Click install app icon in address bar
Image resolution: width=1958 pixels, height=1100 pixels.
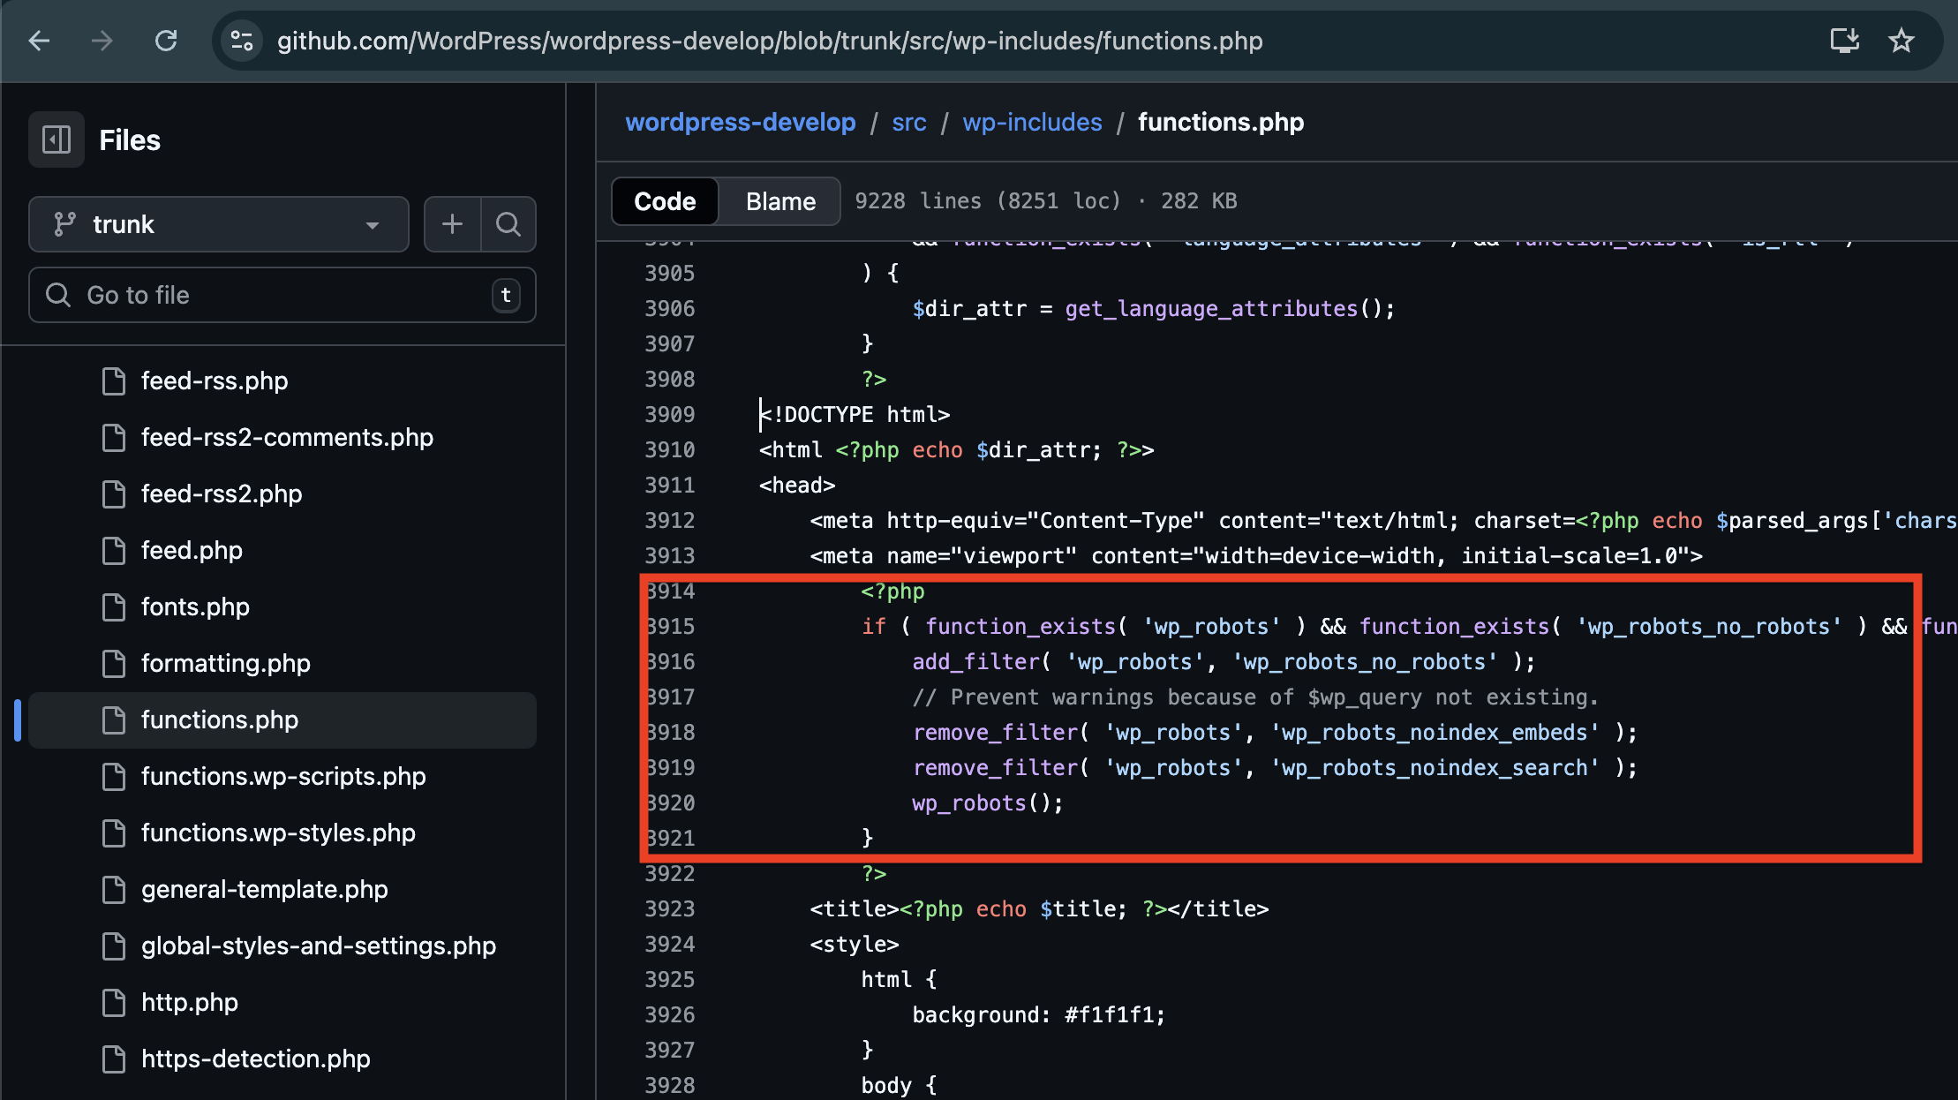[1844, 41]
